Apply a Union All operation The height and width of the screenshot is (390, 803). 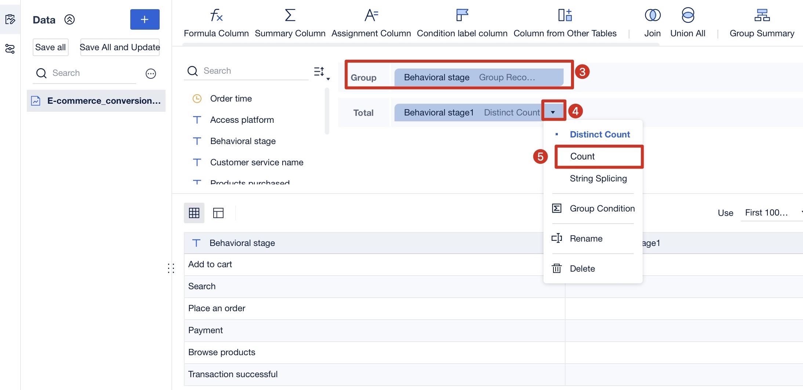pos(688,22)
